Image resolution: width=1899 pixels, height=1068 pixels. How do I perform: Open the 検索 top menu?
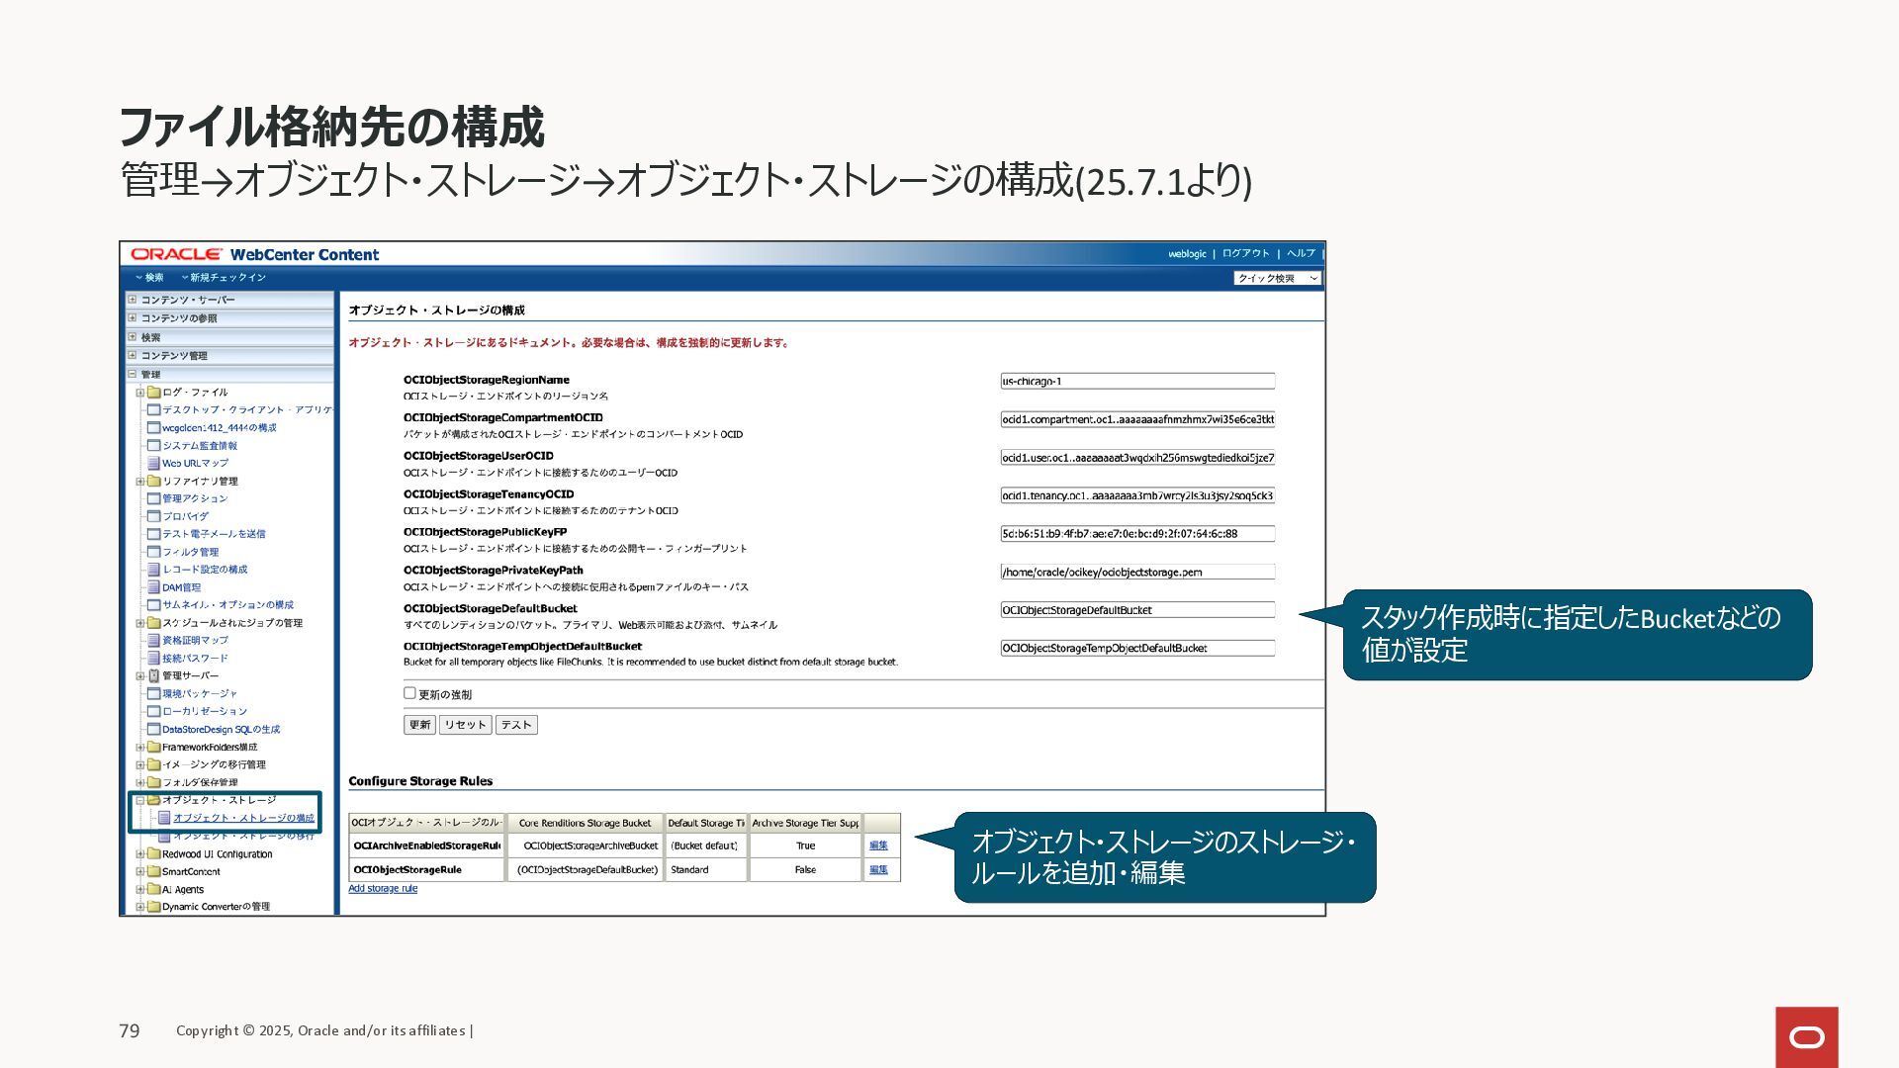[149, 278]
